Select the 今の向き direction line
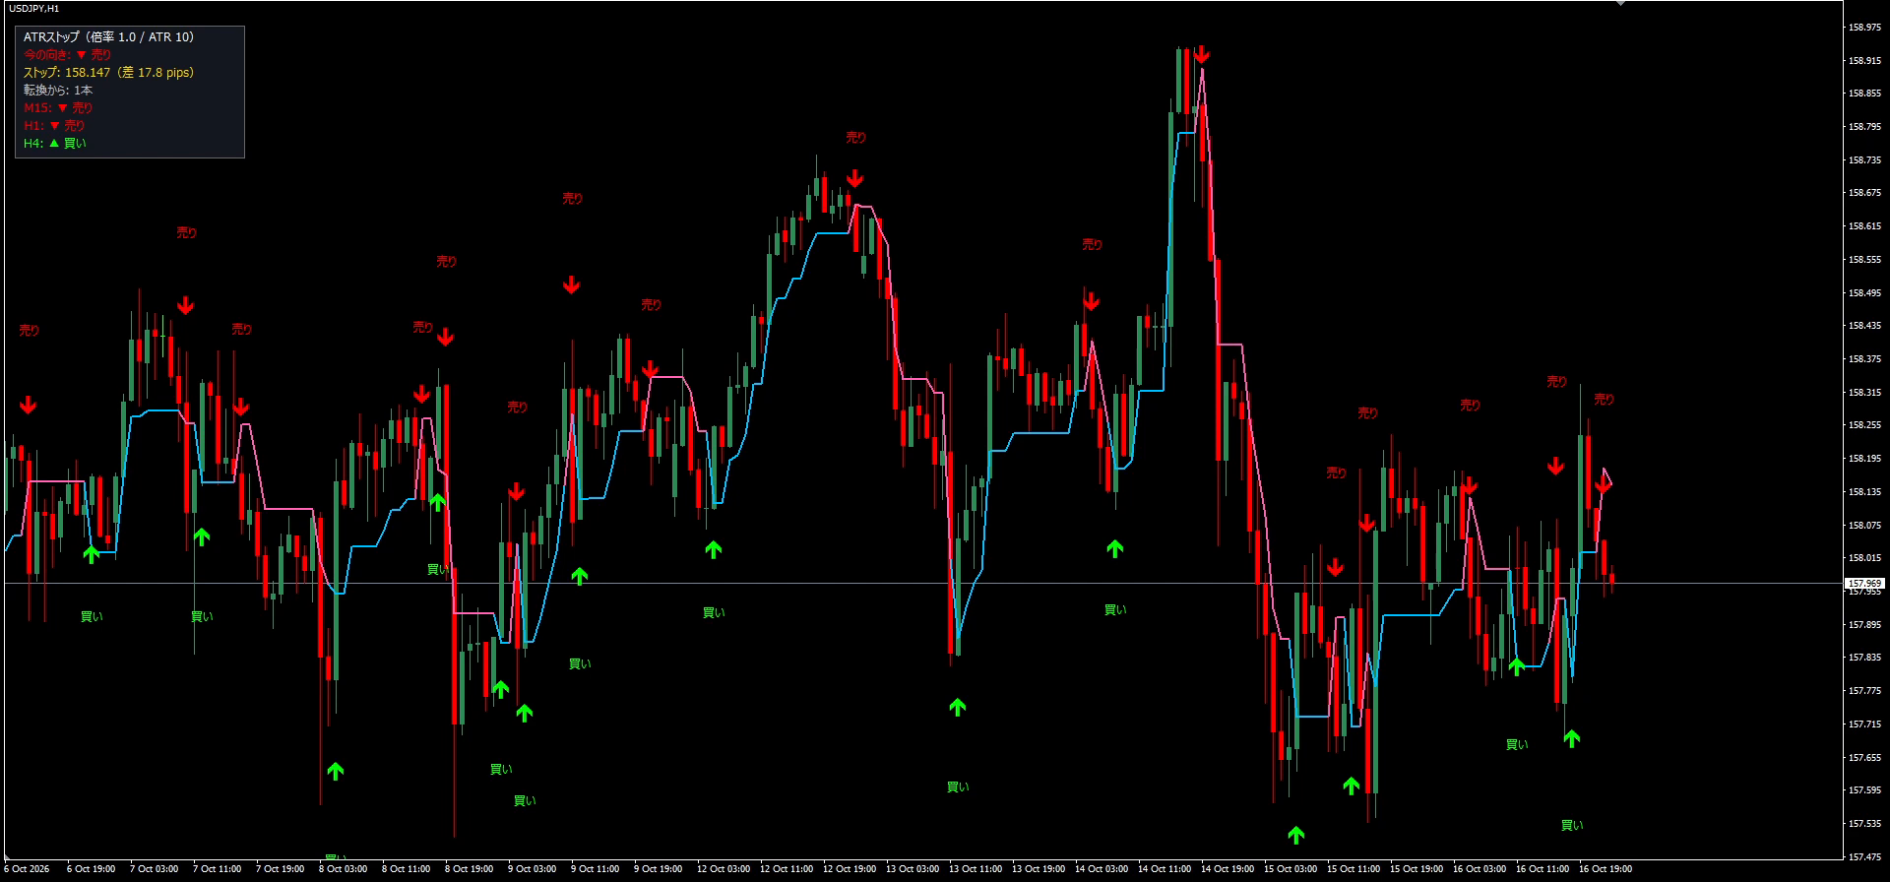This screenshot has width=1890, height=882. [68, 55]
